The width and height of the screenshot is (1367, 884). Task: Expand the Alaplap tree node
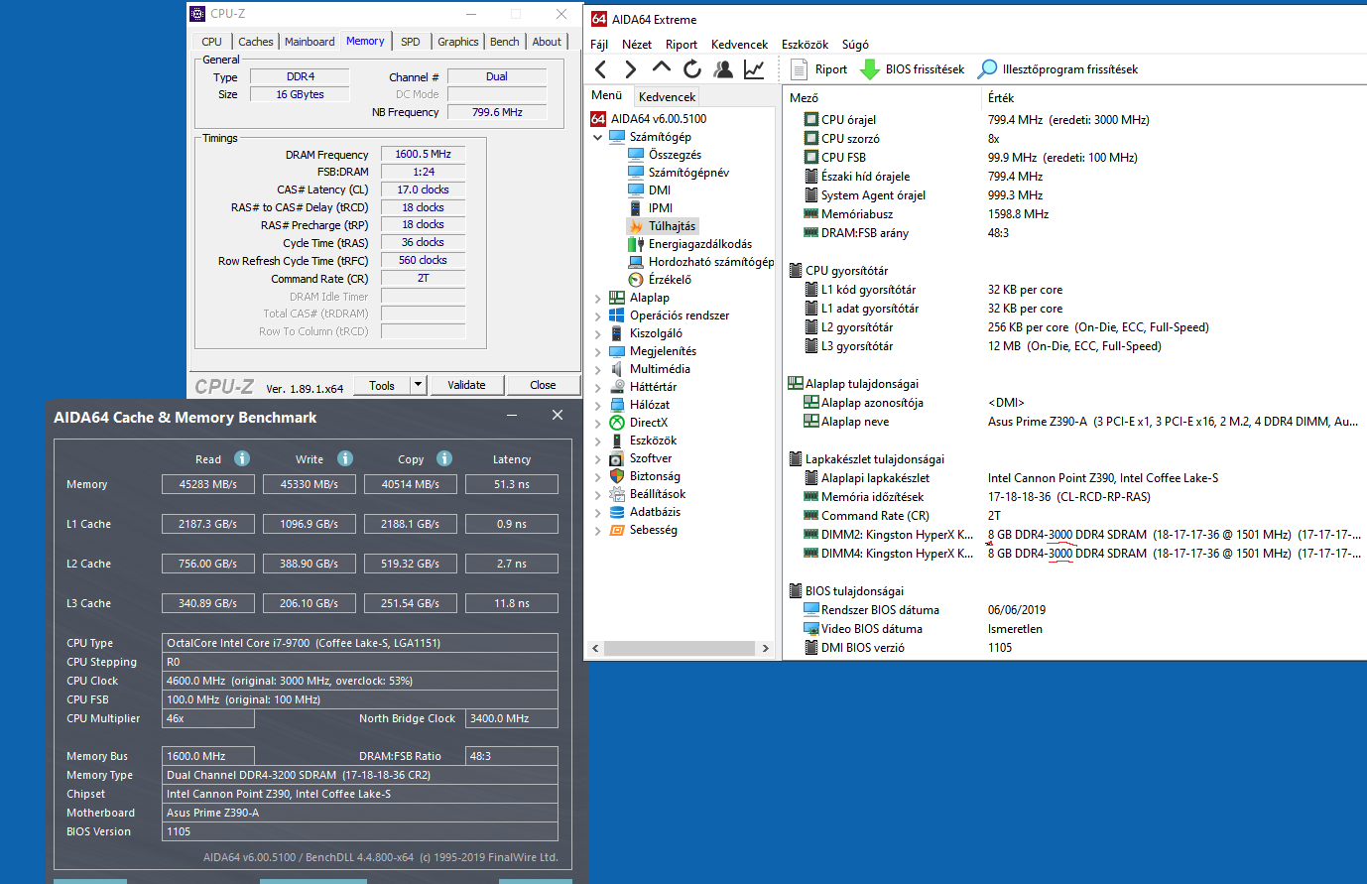[x=598, y=298]
